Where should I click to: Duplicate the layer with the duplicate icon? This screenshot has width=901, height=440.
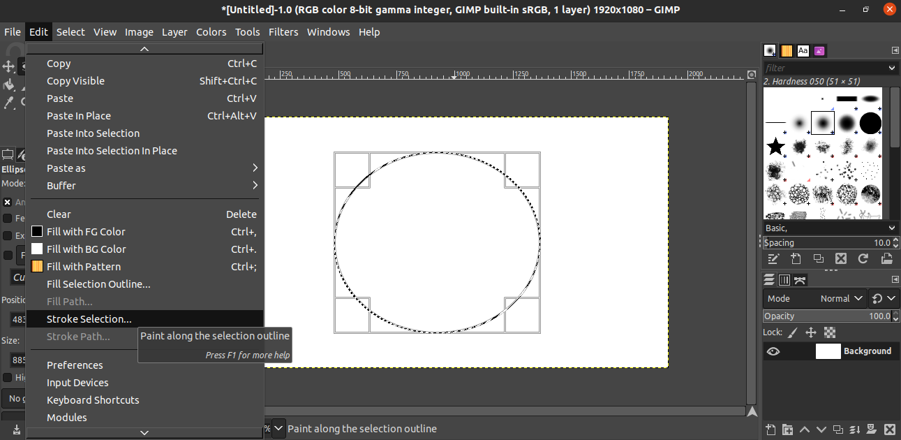pos(838,430)
